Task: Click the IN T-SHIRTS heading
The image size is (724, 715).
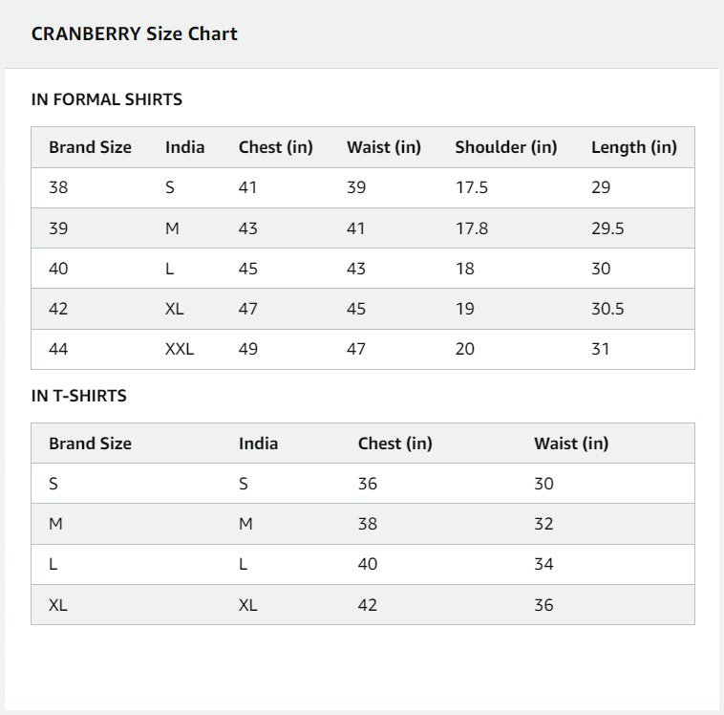Action: (79, 396)
